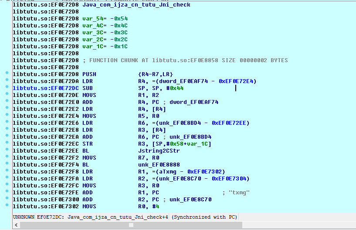Click aTxmg in the LDR R1 operand
This screenshot has width=356, height=230.
[x=168, y=172]
